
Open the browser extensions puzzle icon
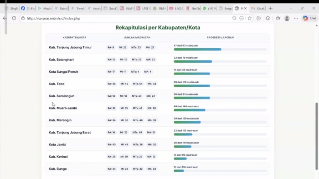[268, 18]
